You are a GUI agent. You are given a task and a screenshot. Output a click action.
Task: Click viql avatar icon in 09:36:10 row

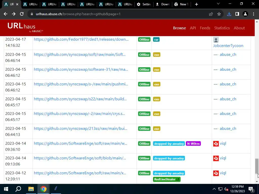[216, 144]
